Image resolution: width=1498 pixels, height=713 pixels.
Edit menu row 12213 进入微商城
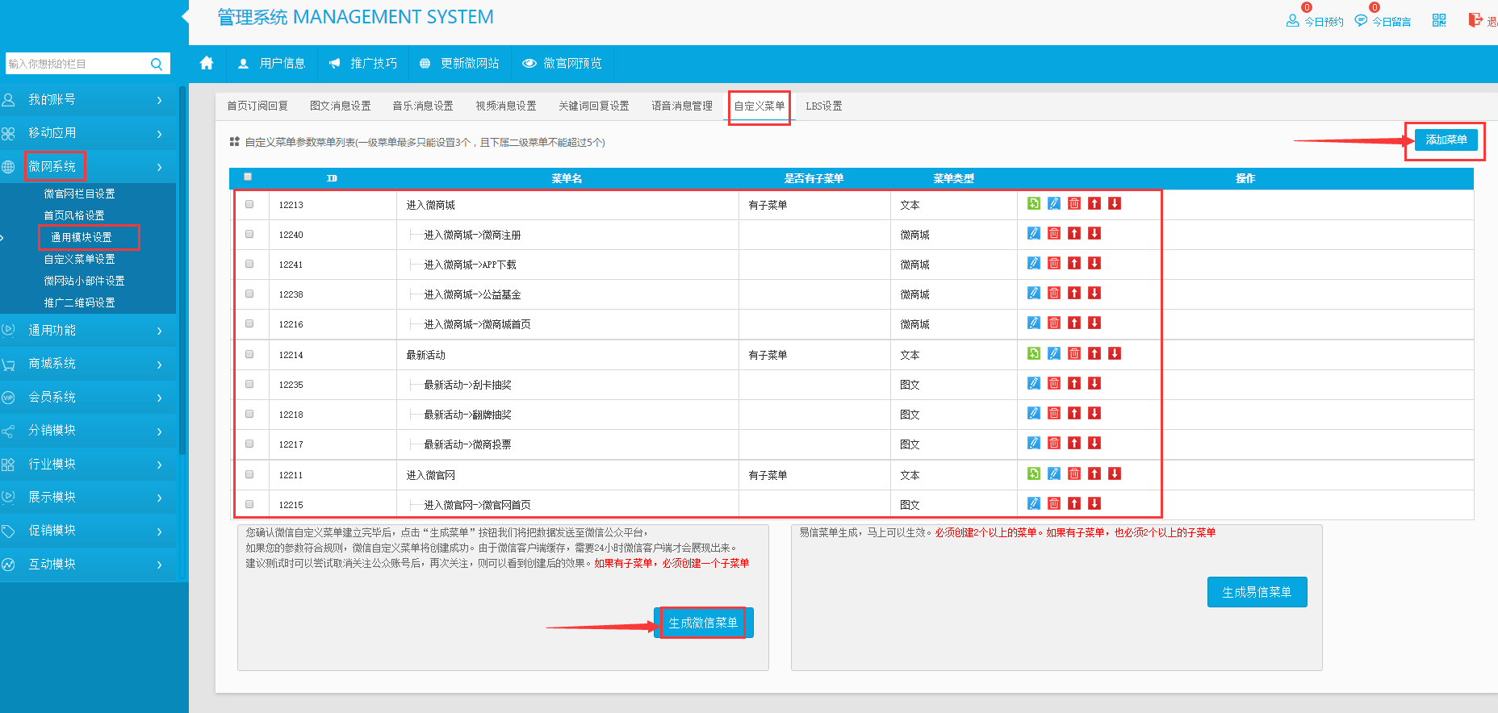click(x=1054, y=203)
